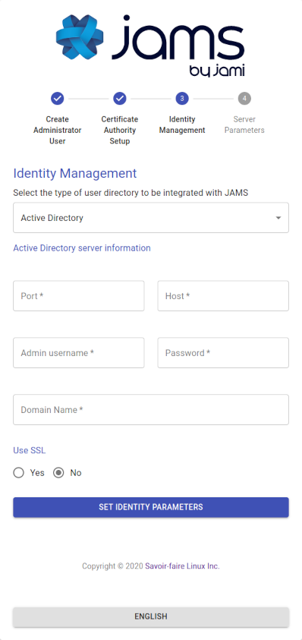Viewport: 302px width, 640px height.
Task: Click the Identity Management heading
Action: pos(75,173)
